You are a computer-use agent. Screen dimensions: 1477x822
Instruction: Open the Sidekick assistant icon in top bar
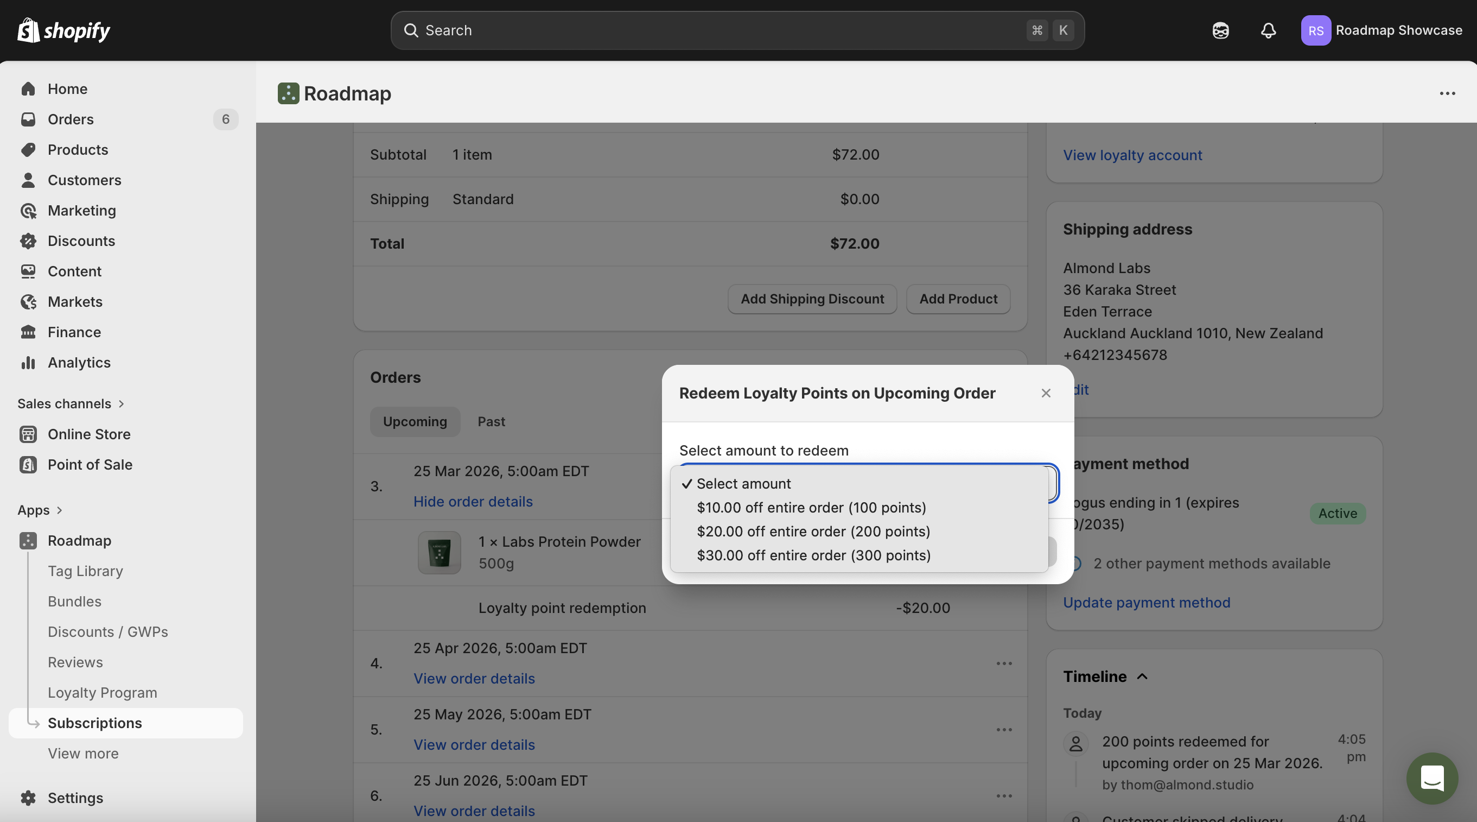tap(1220, 30)
